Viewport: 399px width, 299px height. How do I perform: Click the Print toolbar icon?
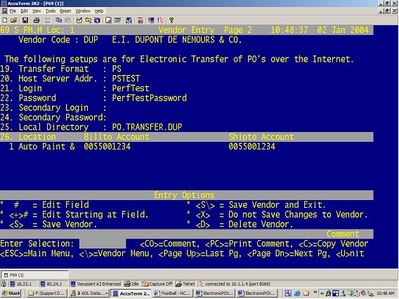(37, 20)
